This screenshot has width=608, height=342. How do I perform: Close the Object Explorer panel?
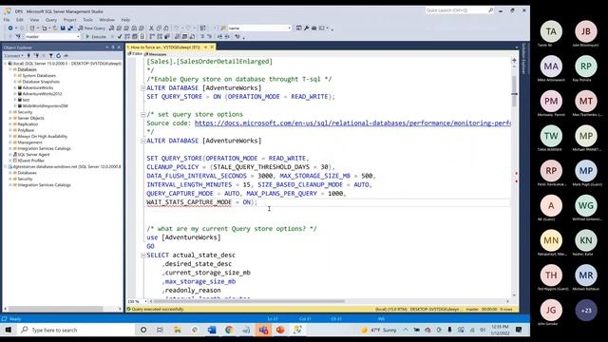tap(119, 47)
